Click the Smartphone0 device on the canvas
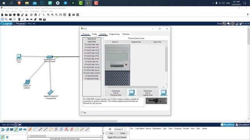This screenshot has height=140, width=250. click(50, 92)
